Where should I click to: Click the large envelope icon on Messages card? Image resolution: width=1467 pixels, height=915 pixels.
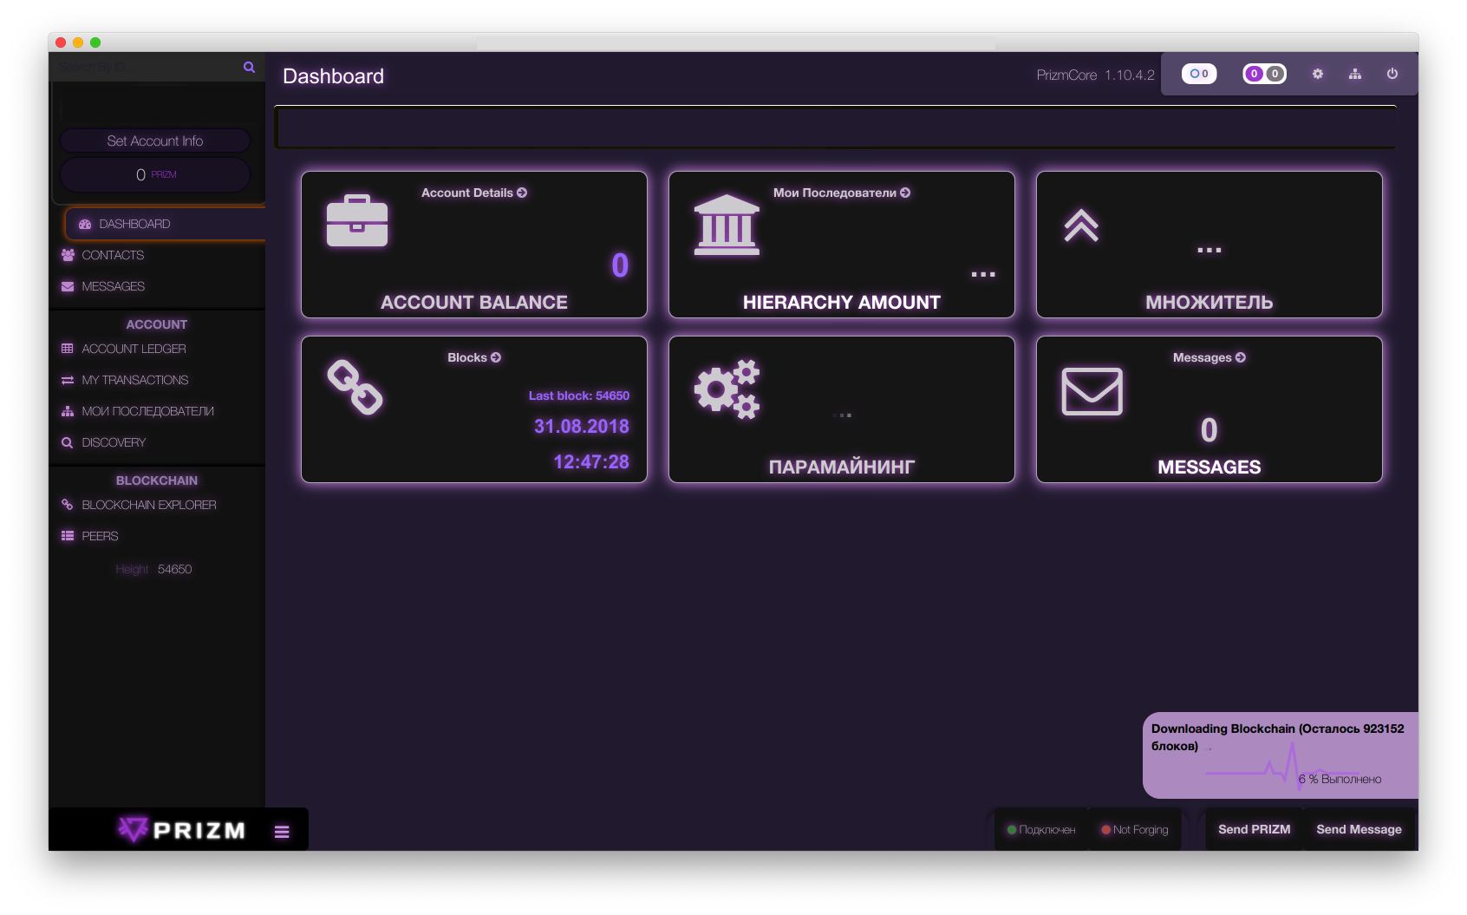click(1092, 391)
